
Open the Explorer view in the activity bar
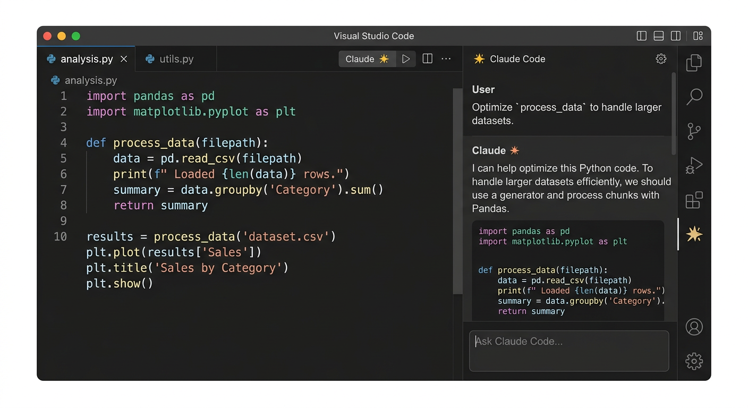tap(694, 63)
